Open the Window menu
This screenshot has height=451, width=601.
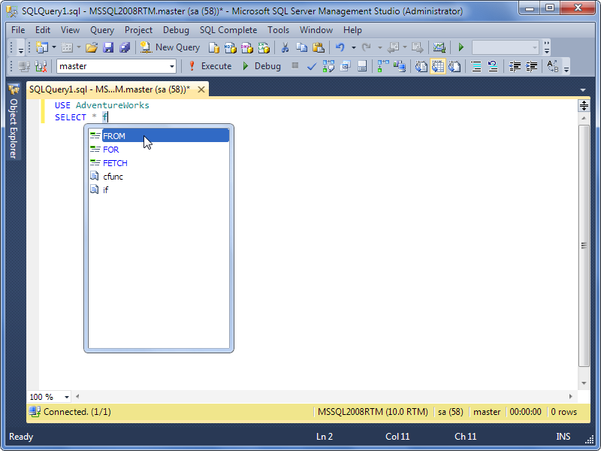pos(316,30)
